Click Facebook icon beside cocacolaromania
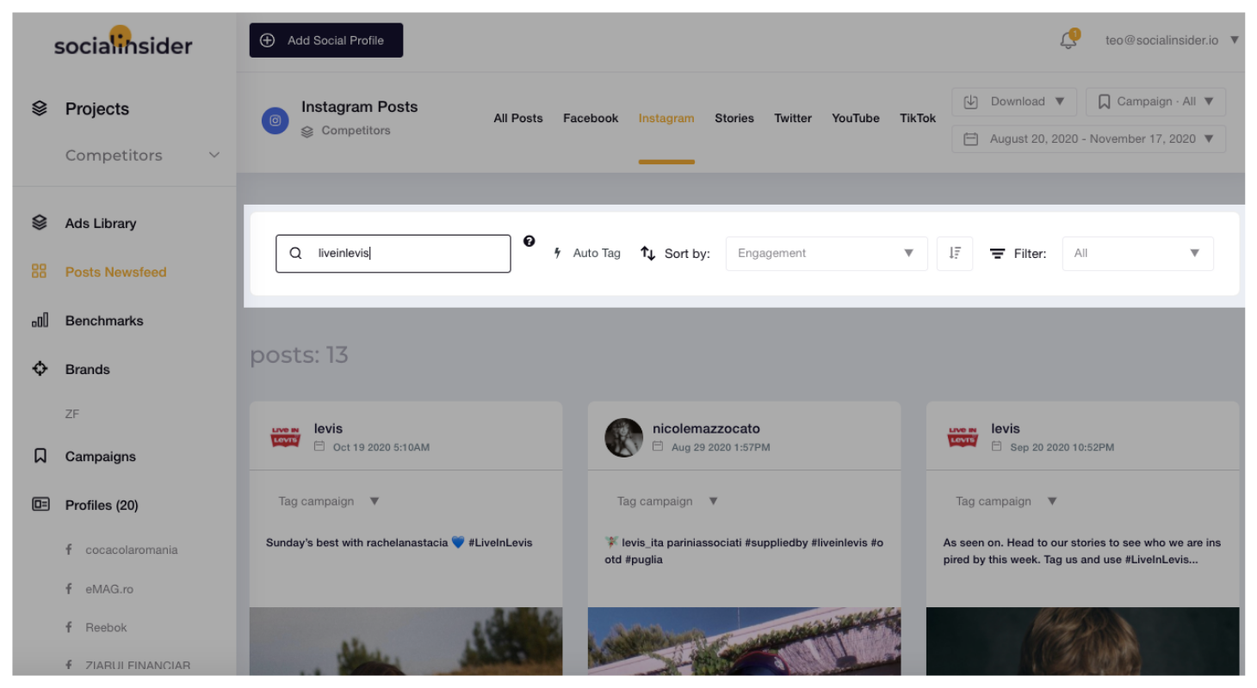This screenshot has width=1257, height=688. pos(69,550)
